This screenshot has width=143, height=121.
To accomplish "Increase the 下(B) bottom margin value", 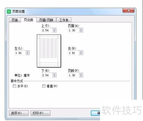I will coord(54,75).
